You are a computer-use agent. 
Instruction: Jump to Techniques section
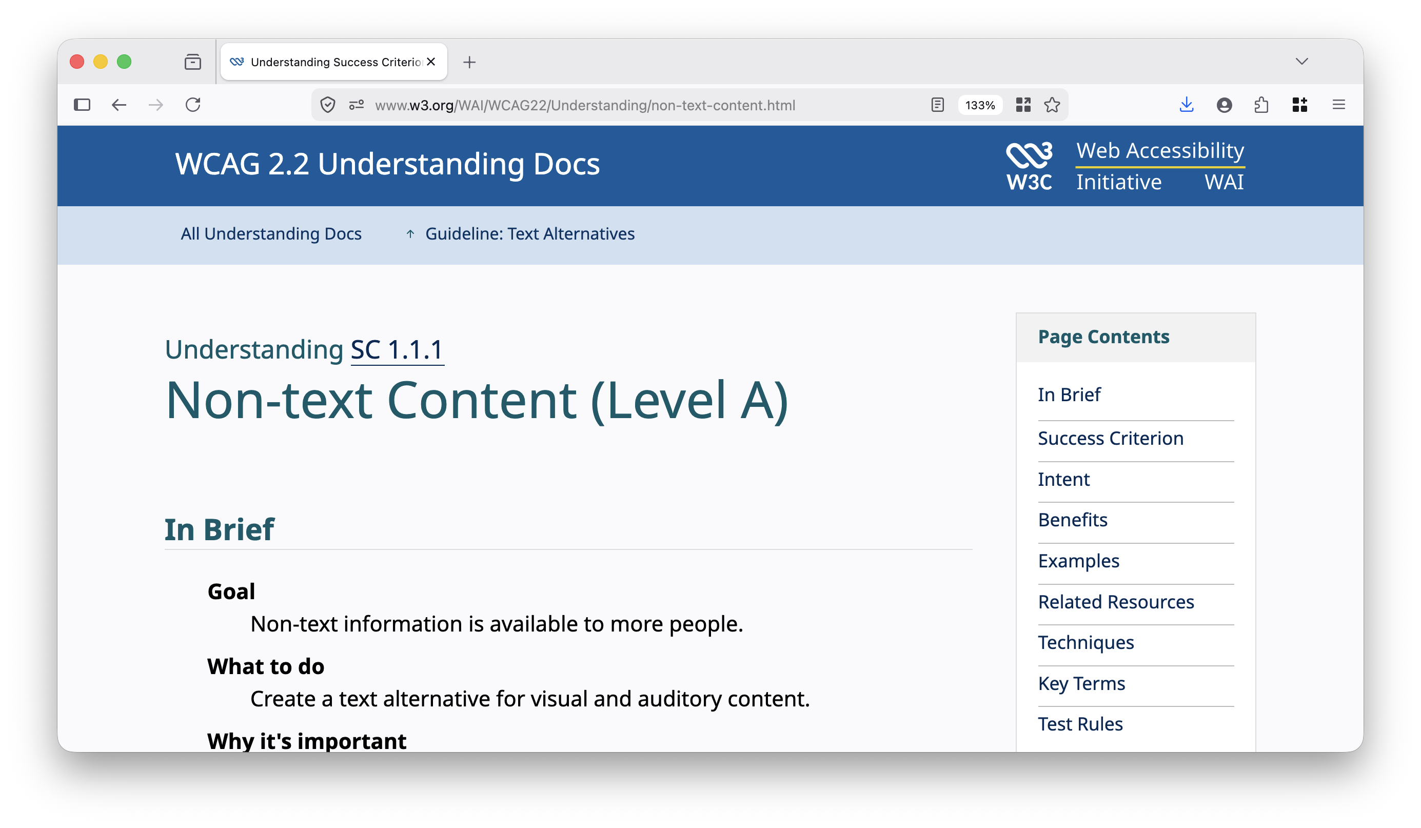pyautogui.click(x=1086, y=643)
